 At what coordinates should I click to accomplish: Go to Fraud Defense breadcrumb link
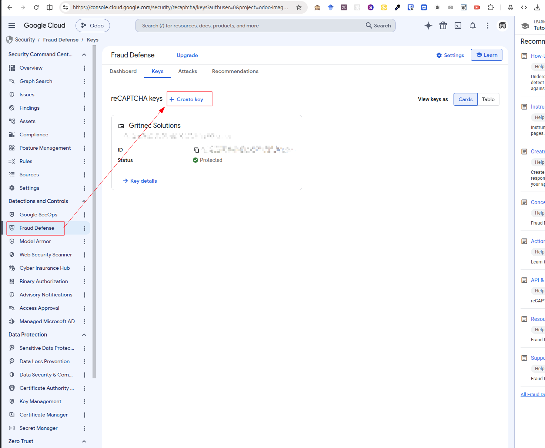click(61, 40)
